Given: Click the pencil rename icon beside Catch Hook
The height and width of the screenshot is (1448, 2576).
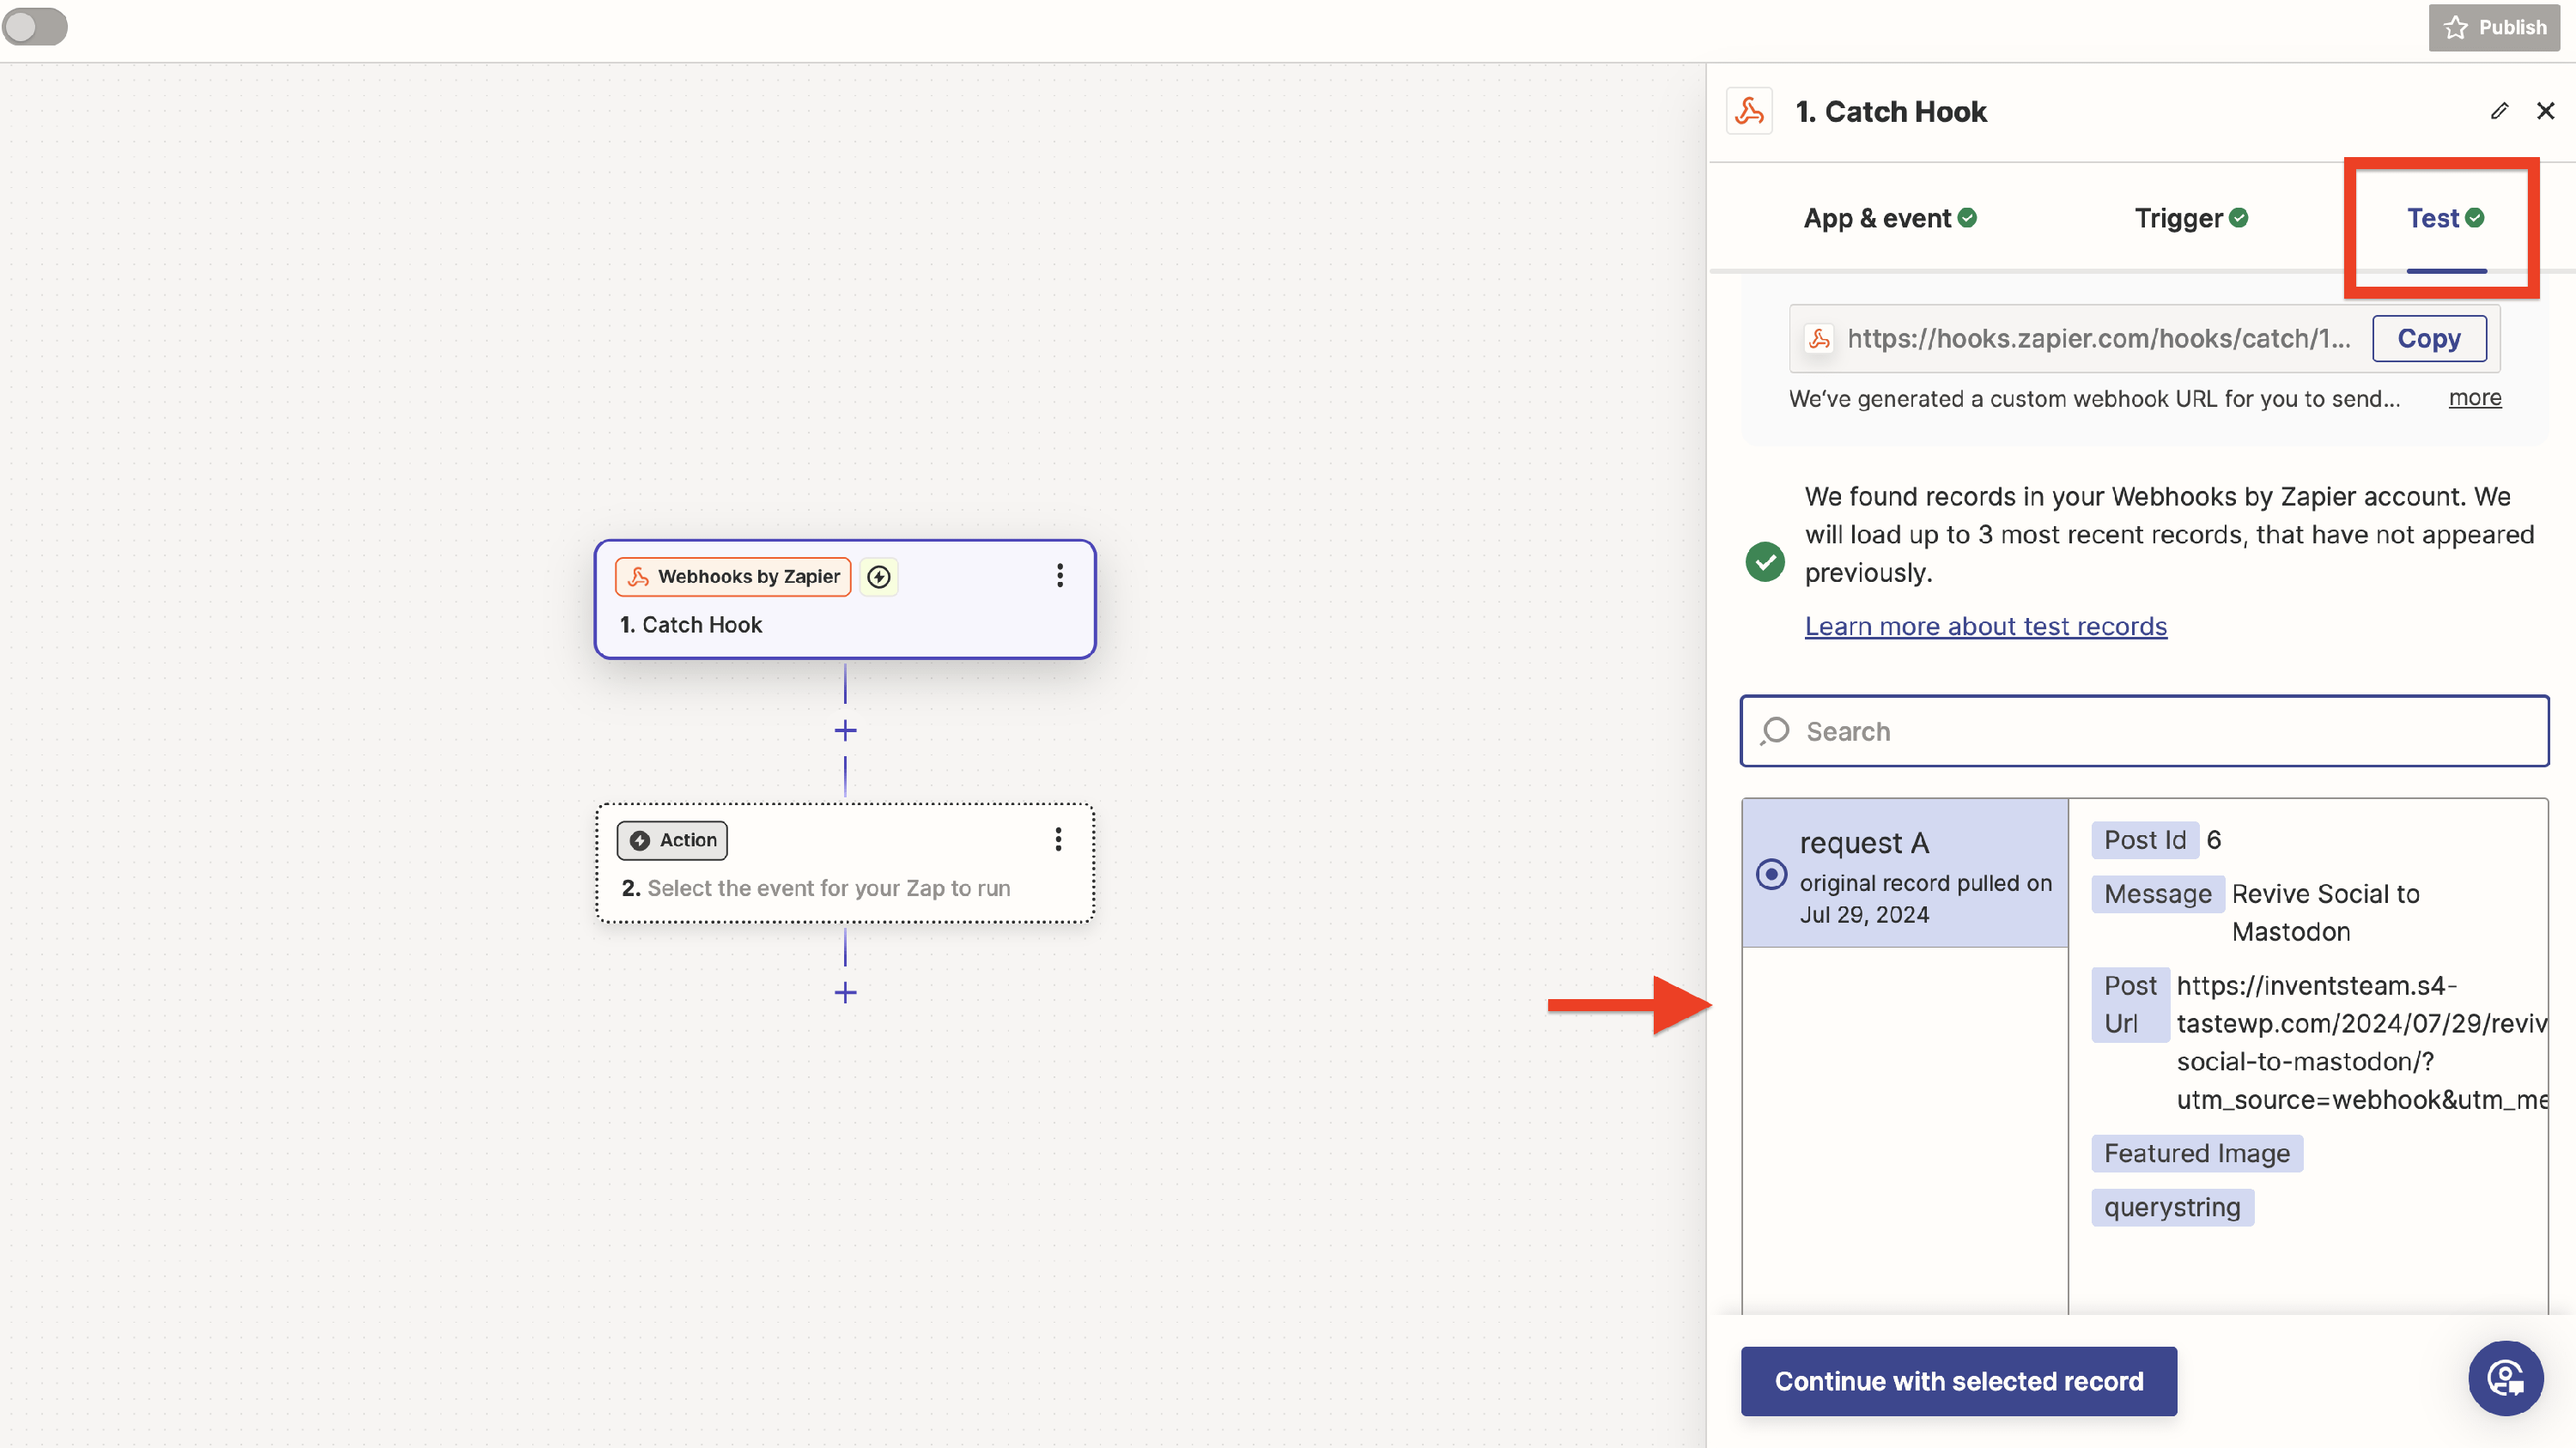Looking at the screenshot, I should pyautogui.click(x=2499, y=111).
